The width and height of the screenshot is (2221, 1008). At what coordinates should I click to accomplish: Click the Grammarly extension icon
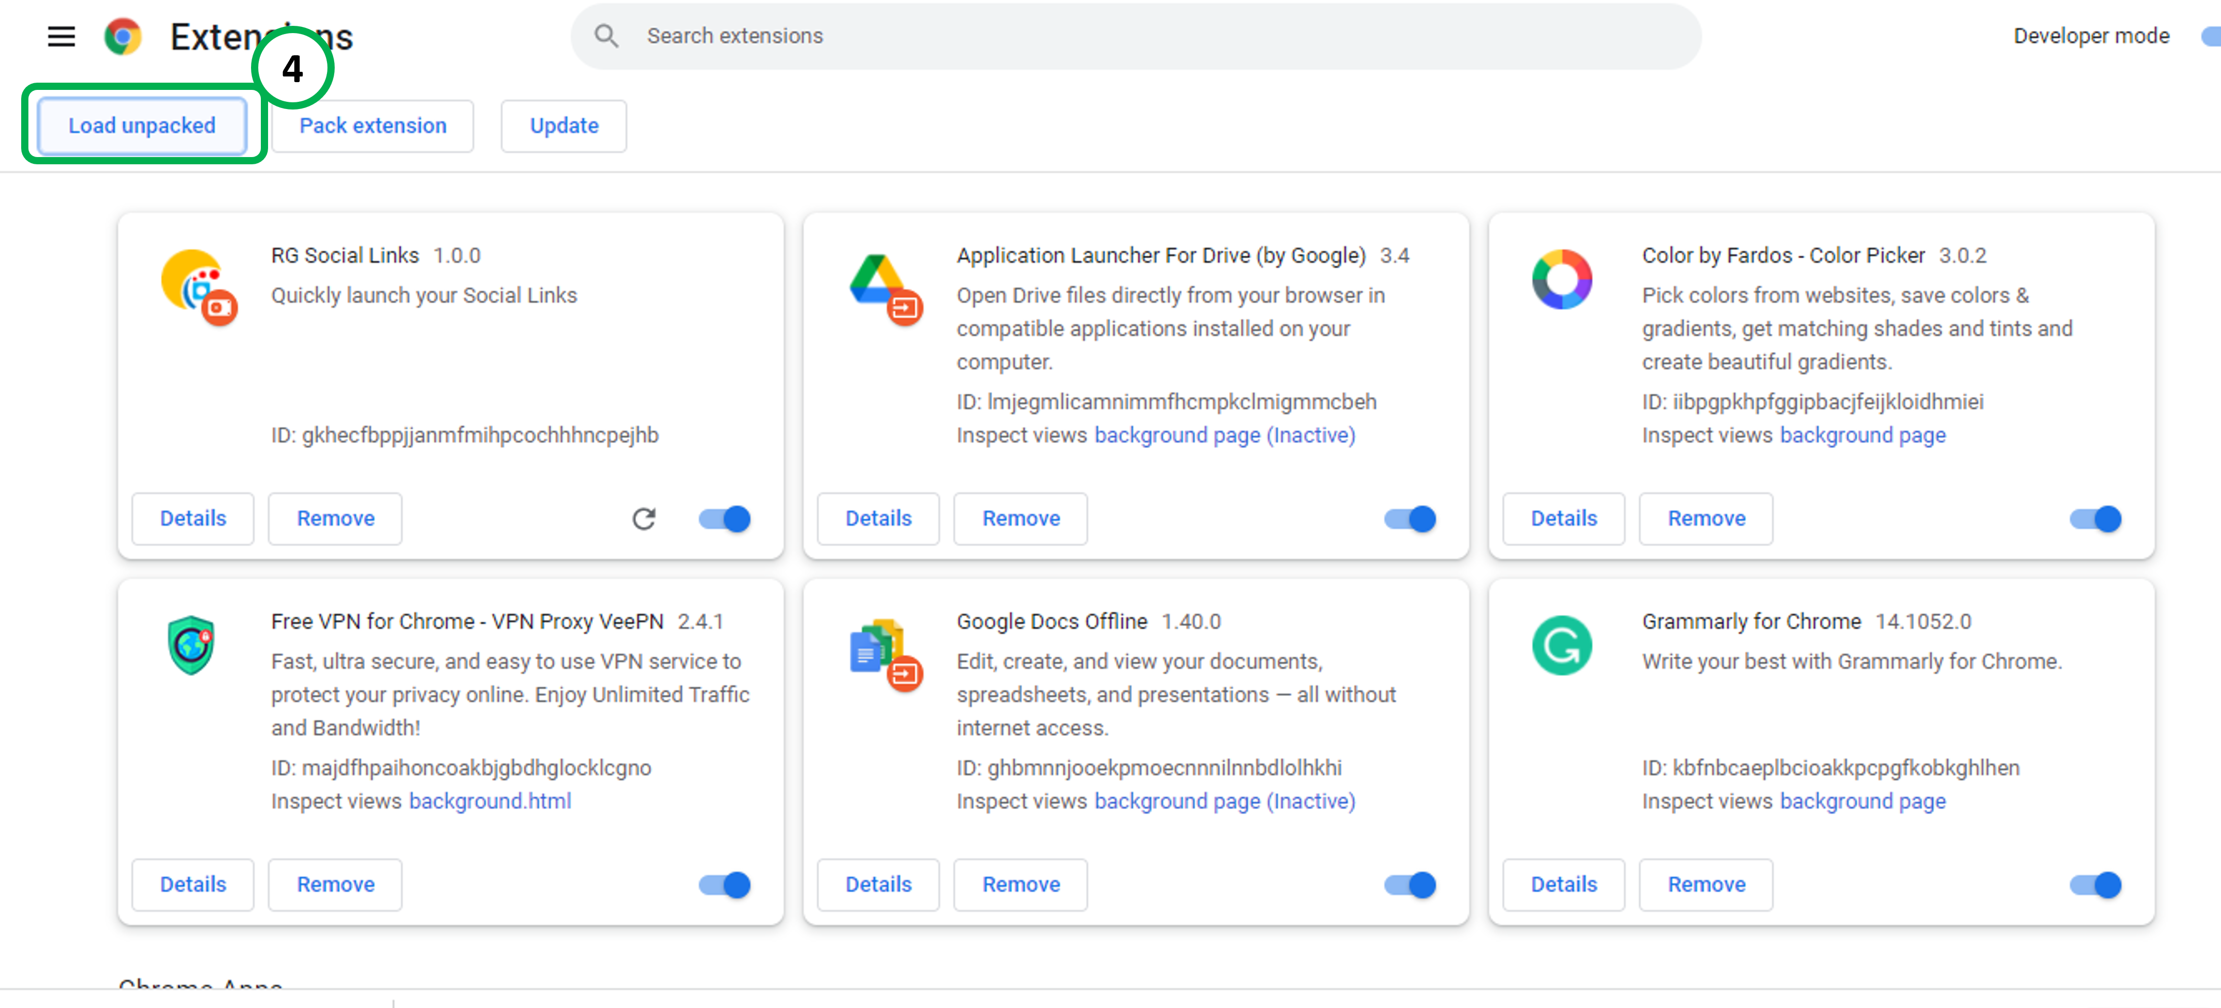pos(1561,645)
